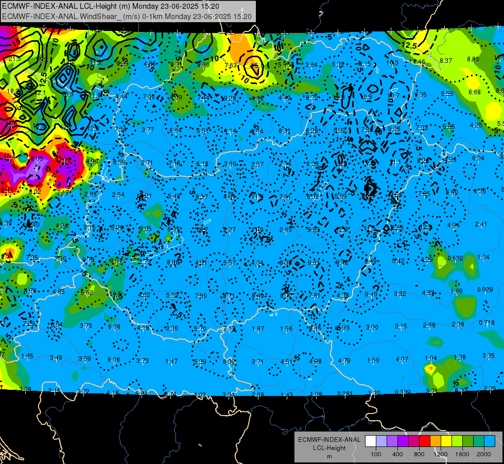The image size is (504, 464).
Task: Click the grid value '4.79'
Action: click(x=344, y=361)
